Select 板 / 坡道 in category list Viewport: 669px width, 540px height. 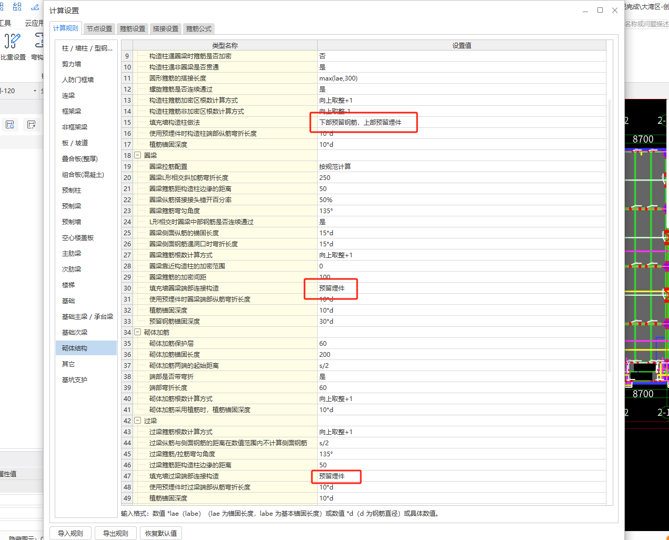tap(86, 143)
